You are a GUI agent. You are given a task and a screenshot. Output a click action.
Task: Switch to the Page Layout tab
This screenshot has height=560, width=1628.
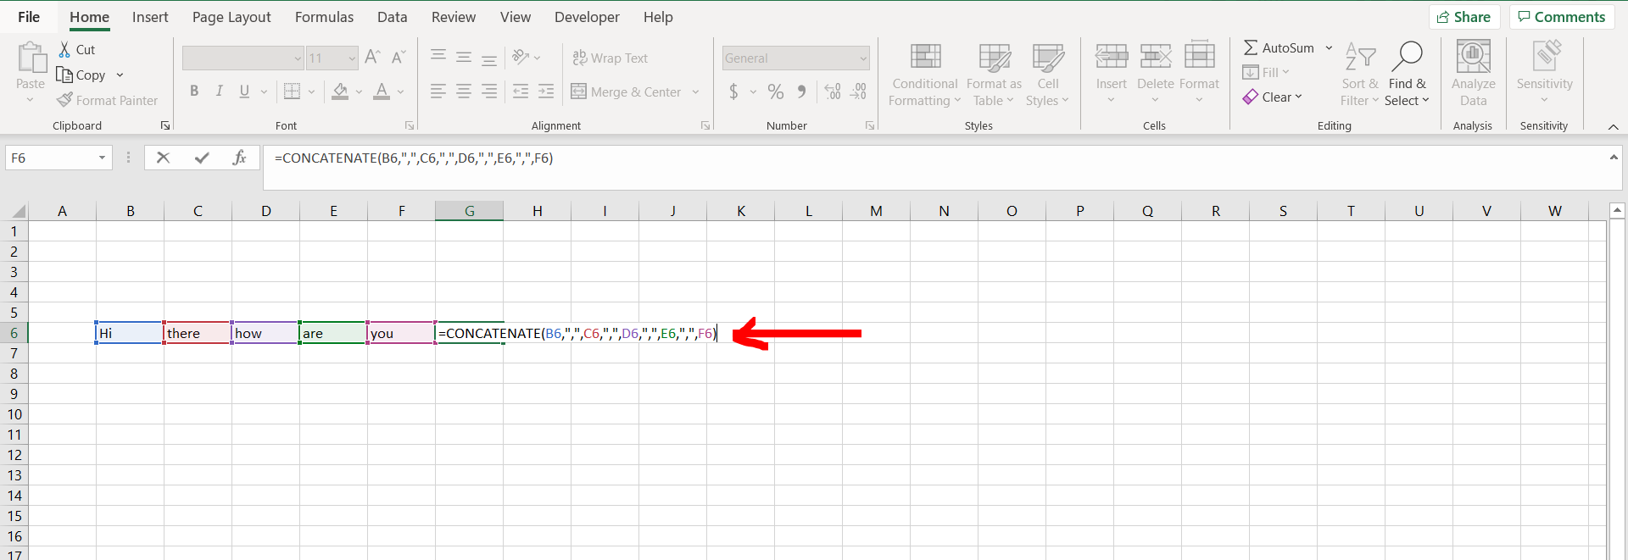tap(231, 17)
